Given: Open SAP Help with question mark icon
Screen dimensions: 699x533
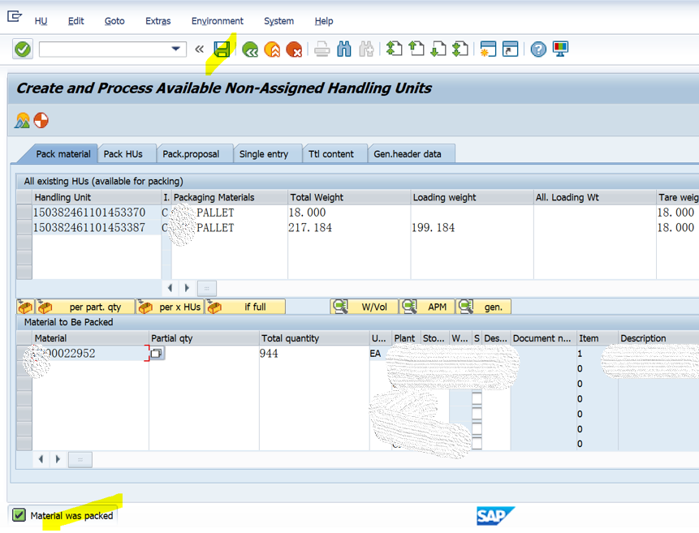Looking at the screenshot, I should point(537,49).
